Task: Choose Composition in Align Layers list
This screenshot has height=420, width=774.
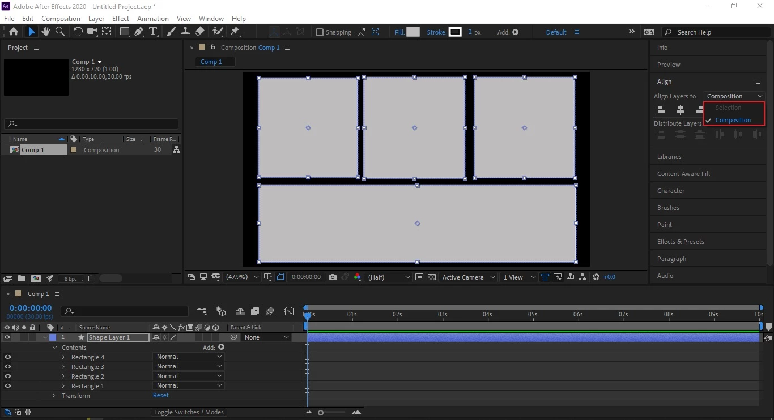Action: [x=733, y=120]
